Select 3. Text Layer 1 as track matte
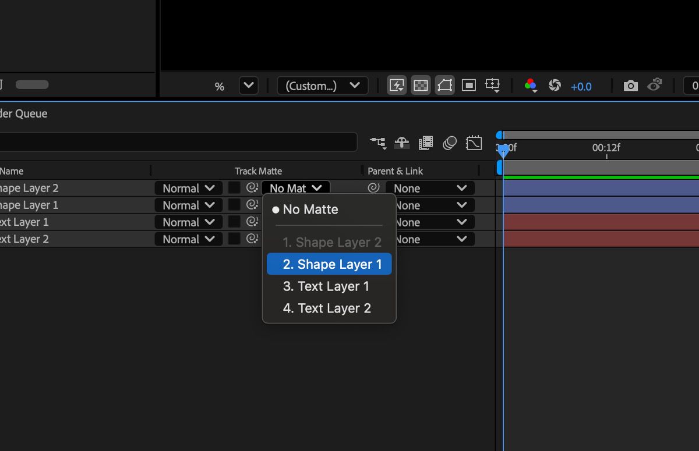Viewport: 699px width, 451px height. (x=326, y=286)
